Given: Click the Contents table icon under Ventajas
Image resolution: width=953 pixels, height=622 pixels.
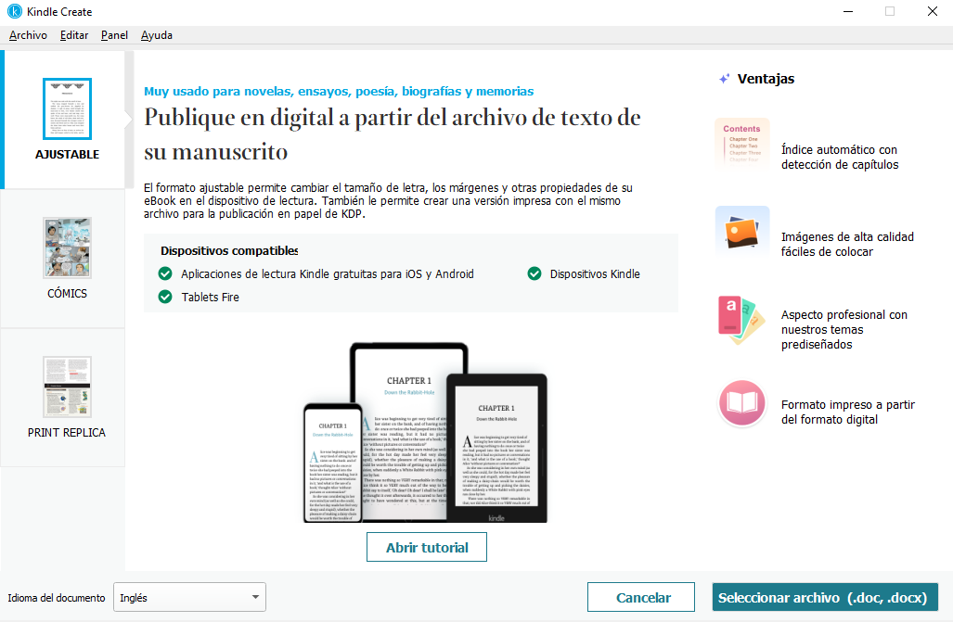Looking at the screenshot, I should pos(742,145).
